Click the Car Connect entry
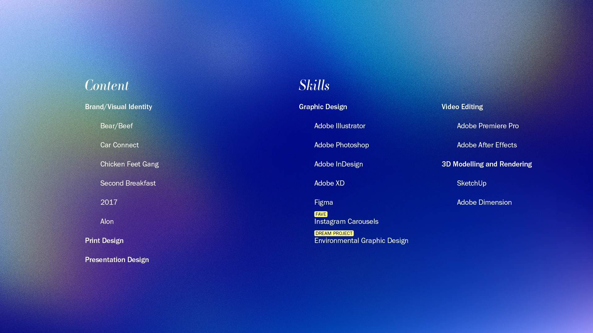 (x=119, y=145)
